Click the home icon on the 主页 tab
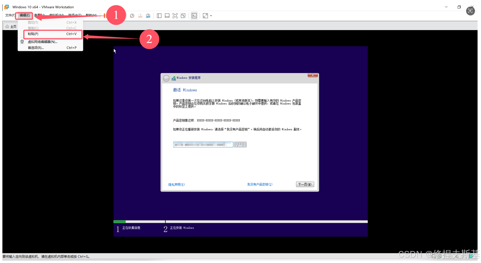This screenshot has width=481, height=263. [x=7, y=26]
